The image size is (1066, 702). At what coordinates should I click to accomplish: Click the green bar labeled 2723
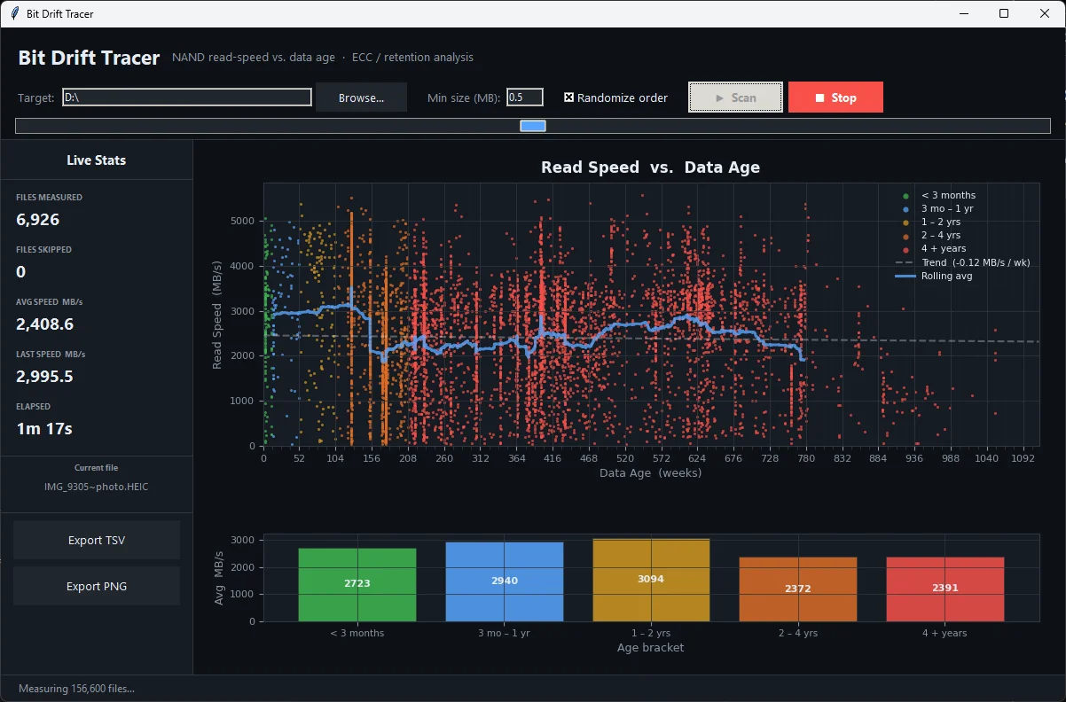(x=357, y=585)
